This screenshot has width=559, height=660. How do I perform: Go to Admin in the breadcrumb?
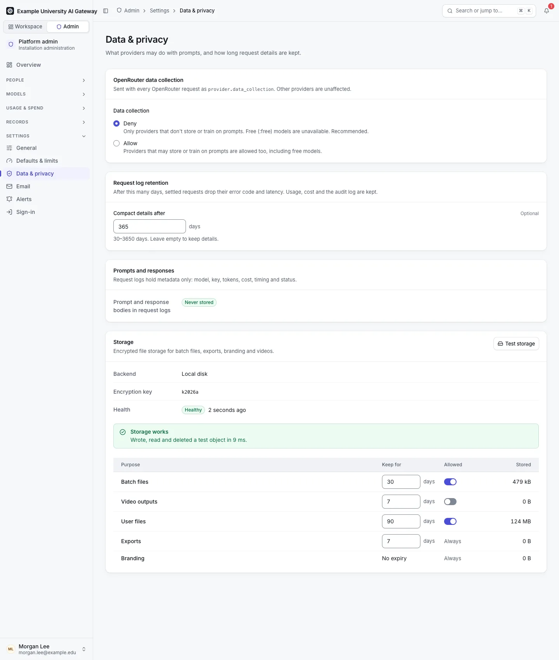point(128,10)
